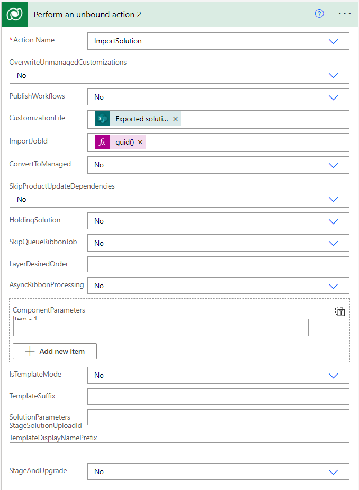Image resolution: width=359 pixels, height=490 pixels.
Task: Click the ComponentParameters Item 1 field
Action: coord(161,328)
